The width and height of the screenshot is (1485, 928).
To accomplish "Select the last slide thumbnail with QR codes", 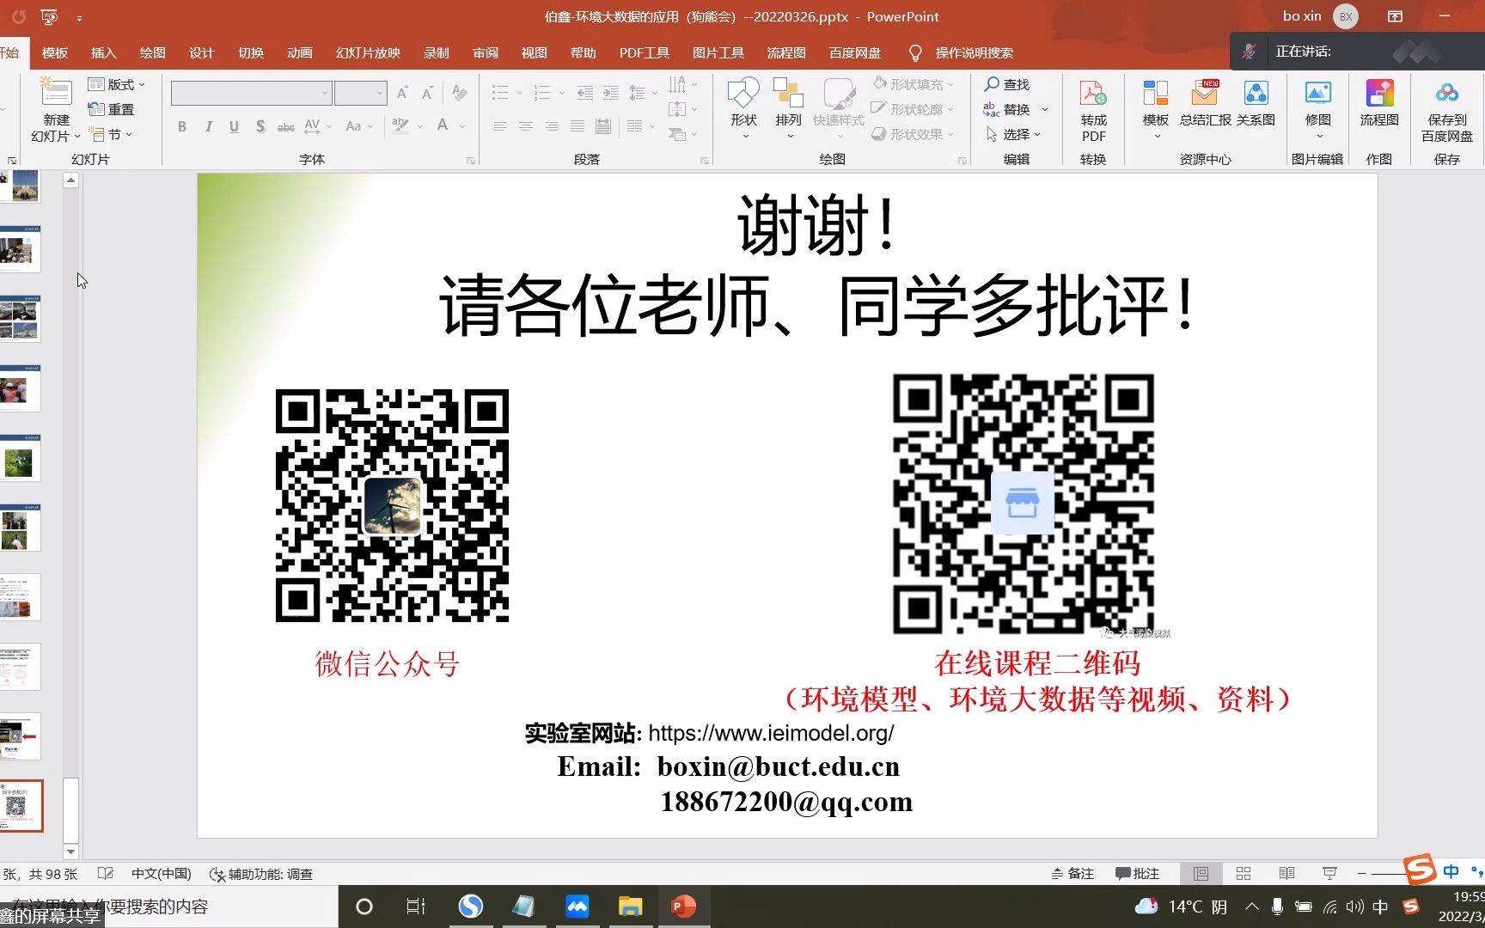I will tap(23, 805).
